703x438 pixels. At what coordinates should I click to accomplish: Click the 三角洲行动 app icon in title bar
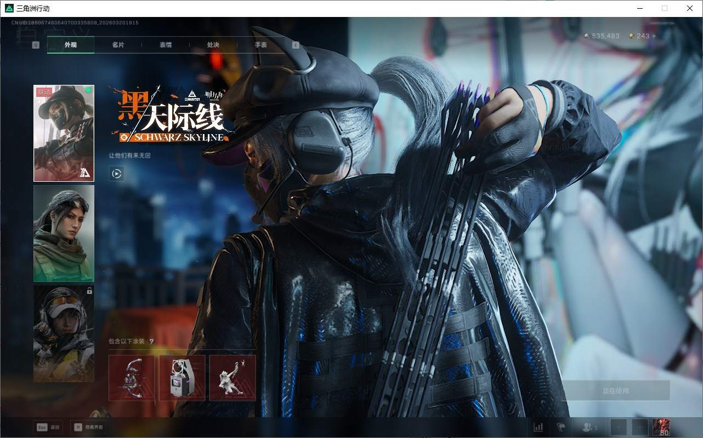pos(9,8)
